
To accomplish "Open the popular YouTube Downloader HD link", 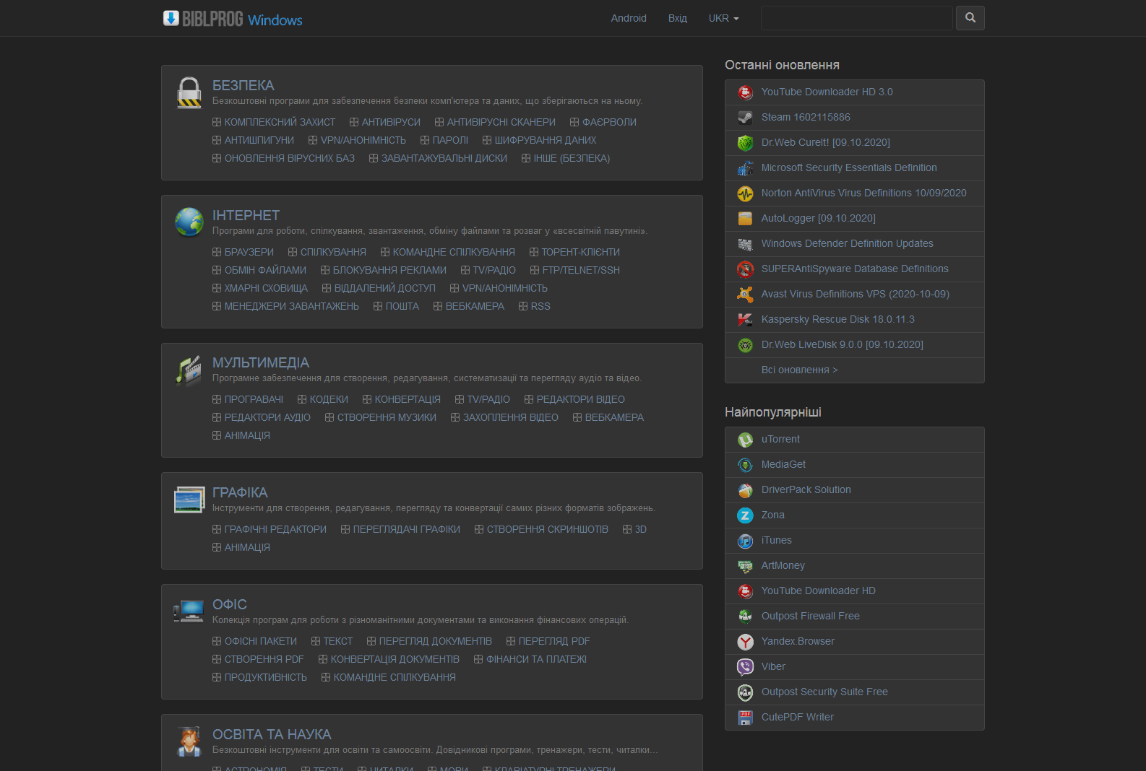I will [819, 591].
